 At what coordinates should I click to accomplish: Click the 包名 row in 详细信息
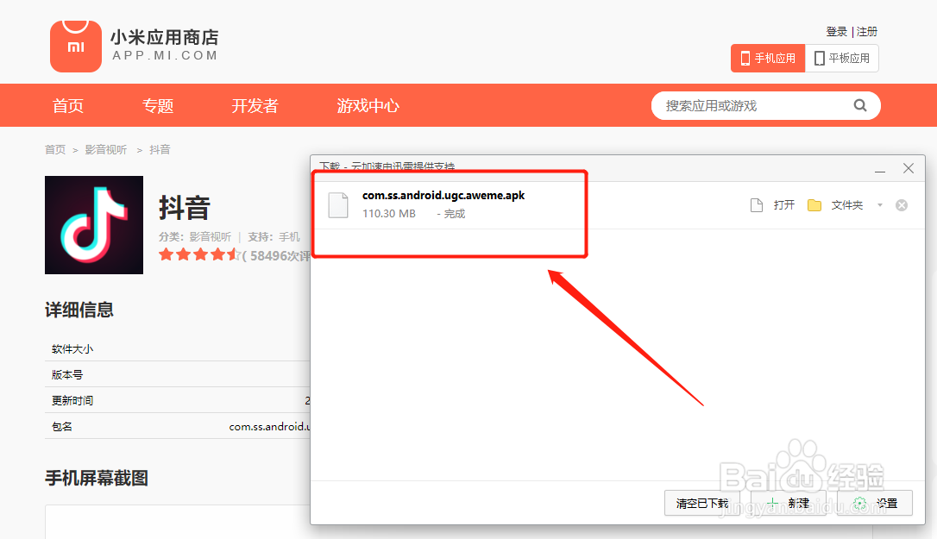[x=178, y=426]
